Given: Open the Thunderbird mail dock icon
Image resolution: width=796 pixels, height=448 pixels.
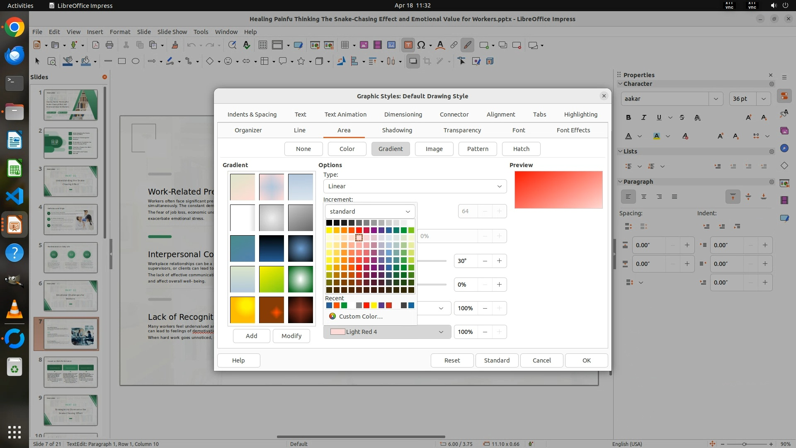Looking at the screenshot, I should 15,55.
